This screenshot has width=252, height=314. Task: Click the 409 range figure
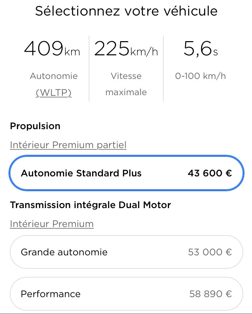coord(44,49)
